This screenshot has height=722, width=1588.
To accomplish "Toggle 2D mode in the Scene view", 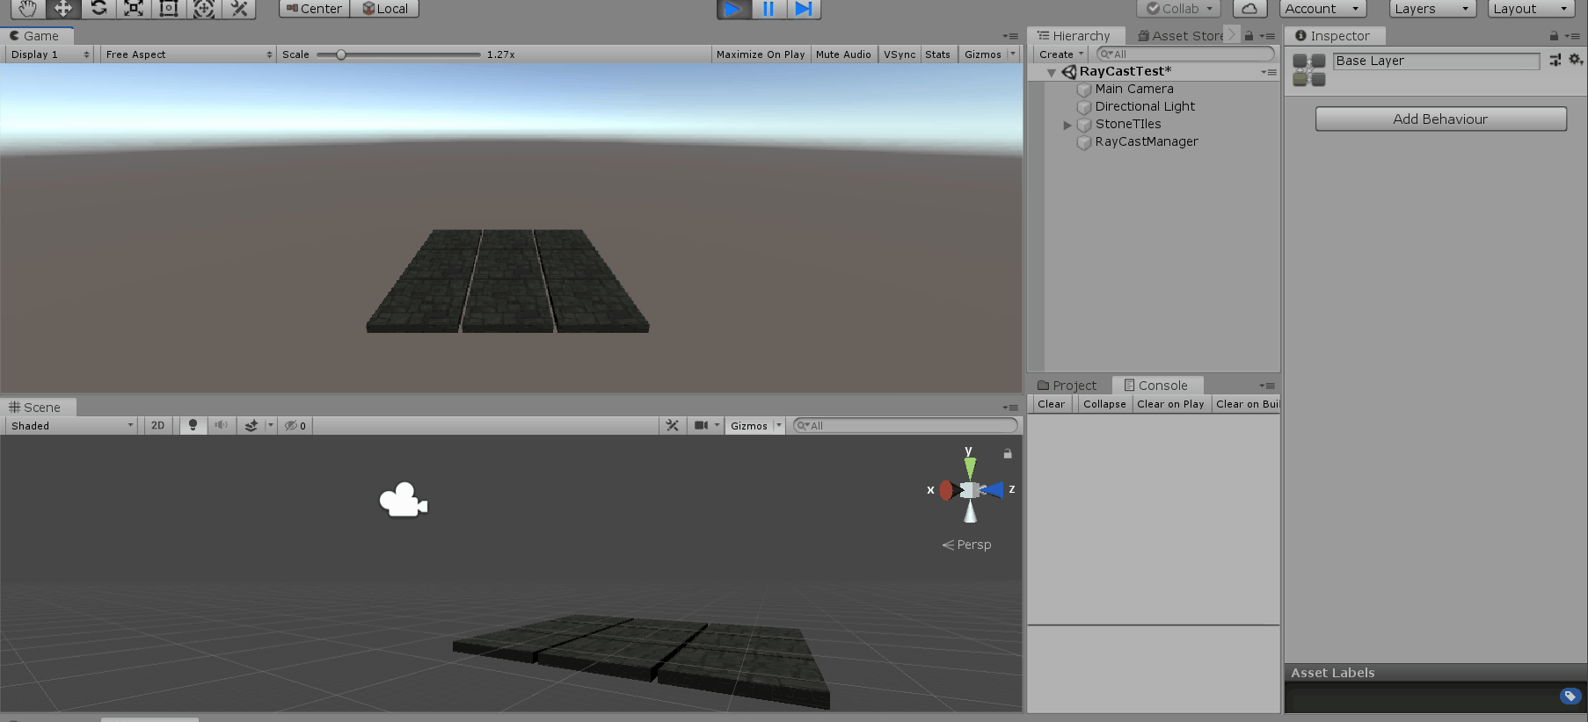I will coord(157,425).
